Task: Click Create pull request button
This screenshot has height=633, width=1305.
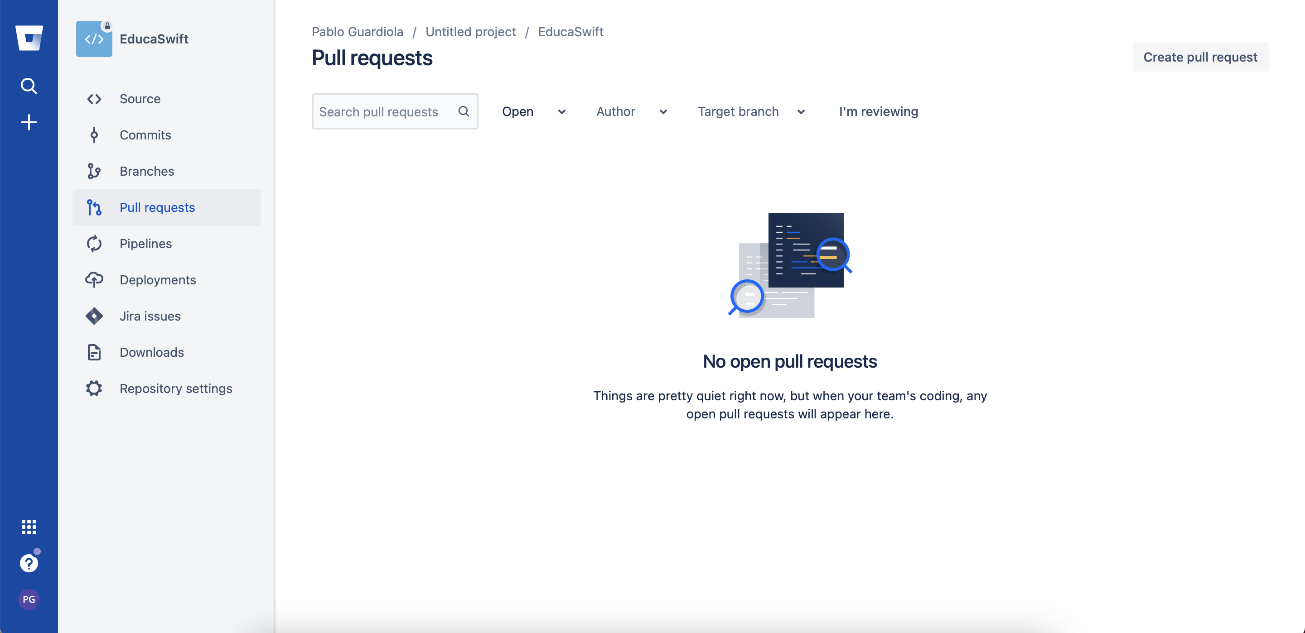Action: 1200,57
